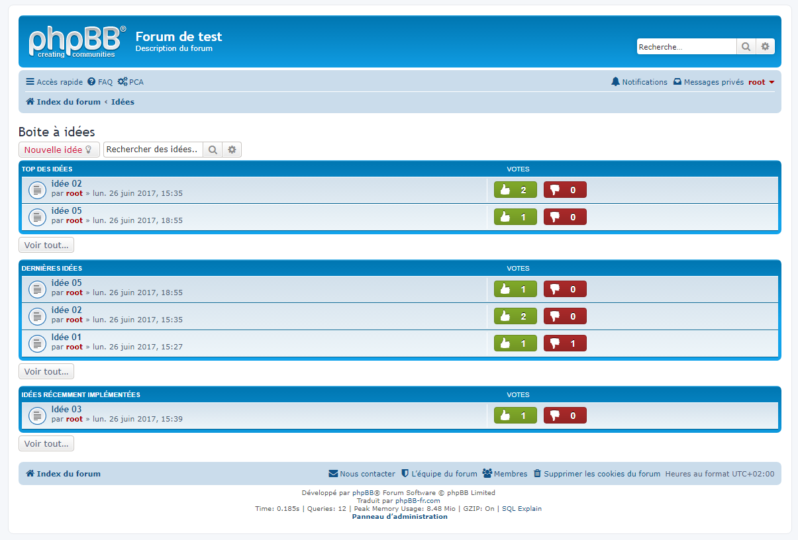Upvote idée 05 in Top des idées
This screenshot has height=540, width=798.
point(515,217)
